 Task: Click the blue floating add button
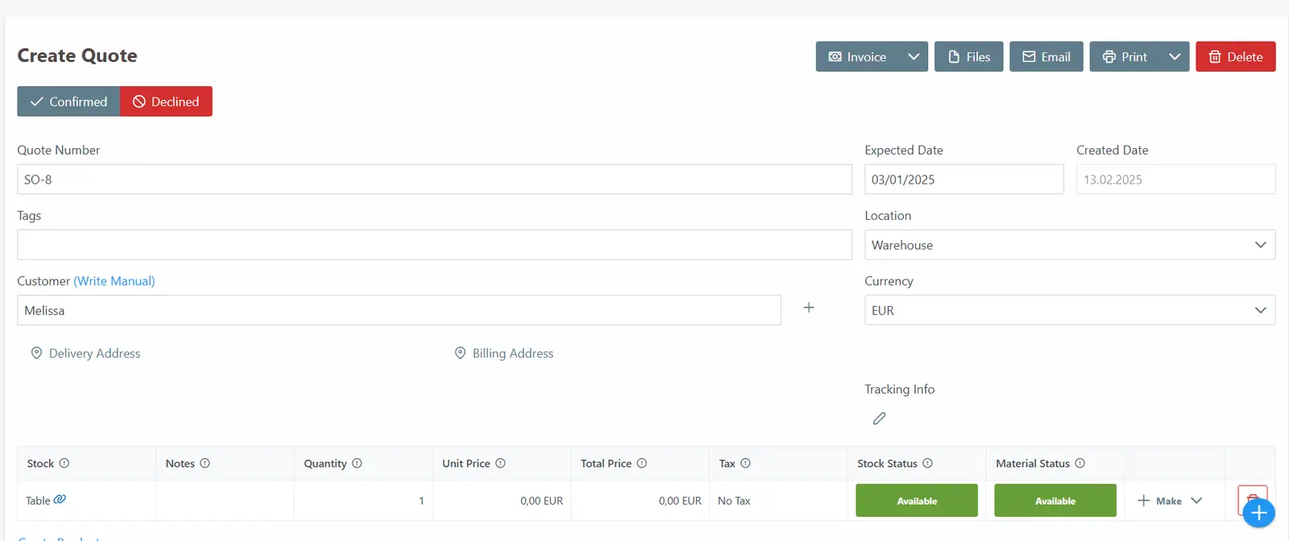tap(1258, 513)
